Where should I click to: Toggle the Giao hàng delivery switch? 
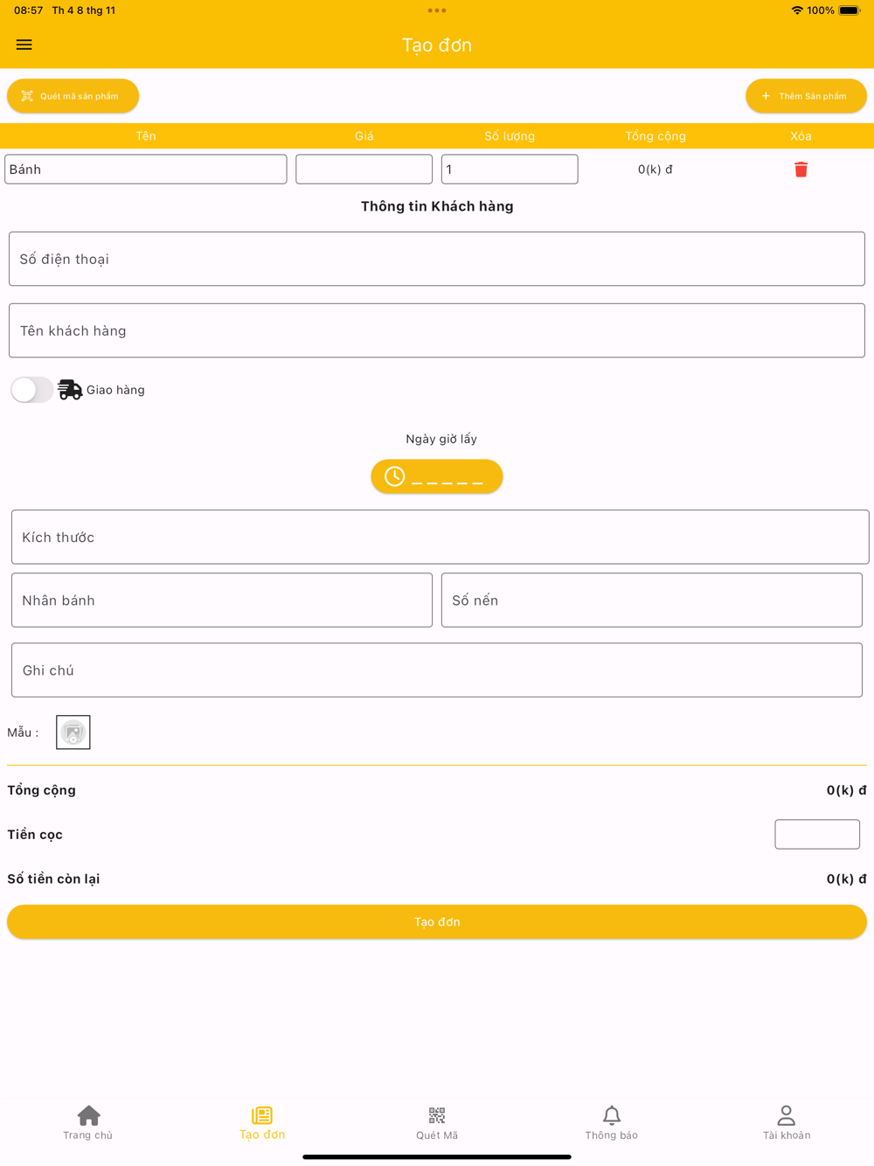(x=31, y=390)
